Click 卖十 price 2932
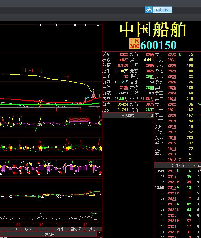 point(172,54)
